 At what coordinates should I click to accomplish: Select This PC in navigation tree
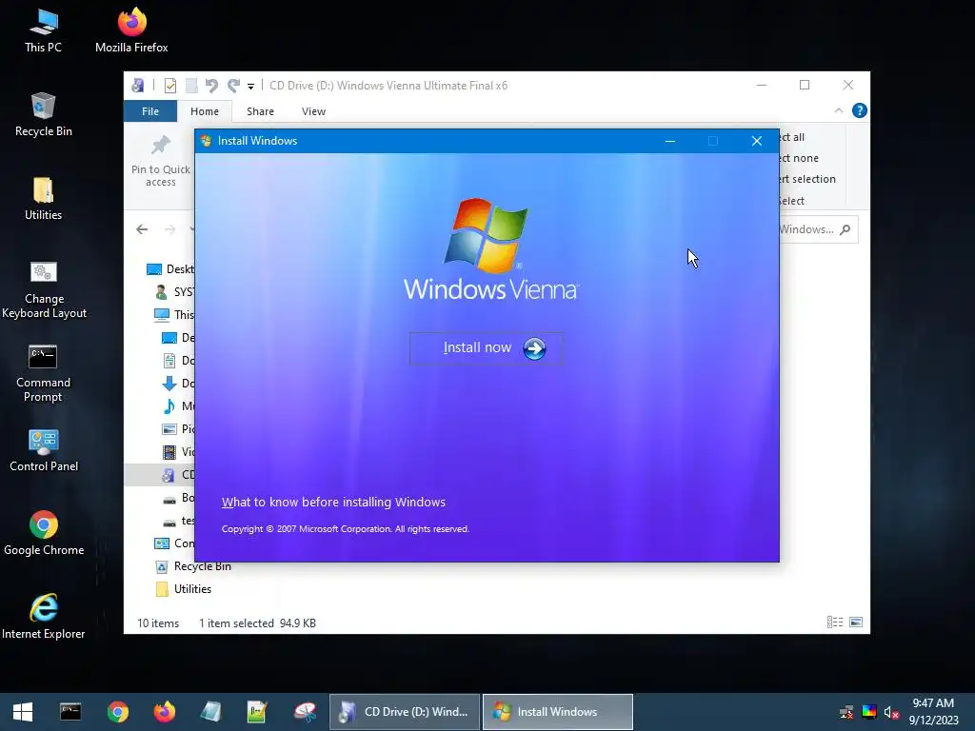tap(174, 314)
